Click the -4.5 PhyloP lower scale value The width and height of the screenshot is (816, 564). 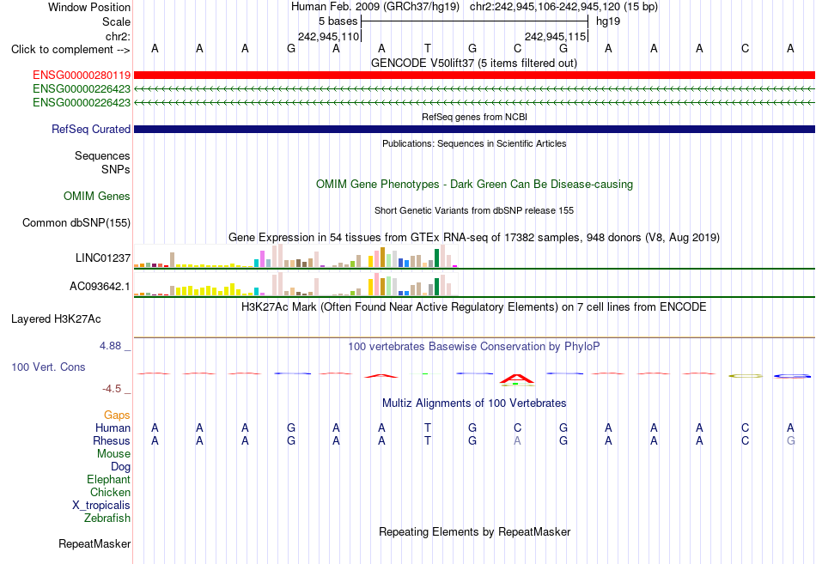coord(112,389)
